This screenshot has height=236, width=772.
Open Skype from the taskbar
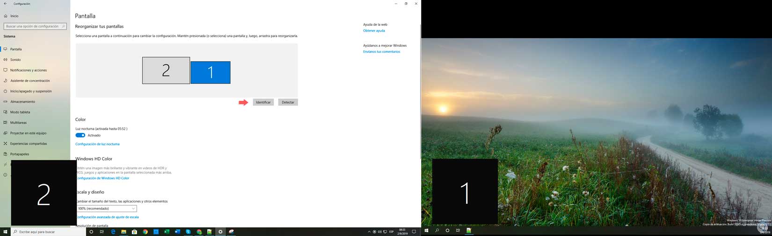pos(188,232)
